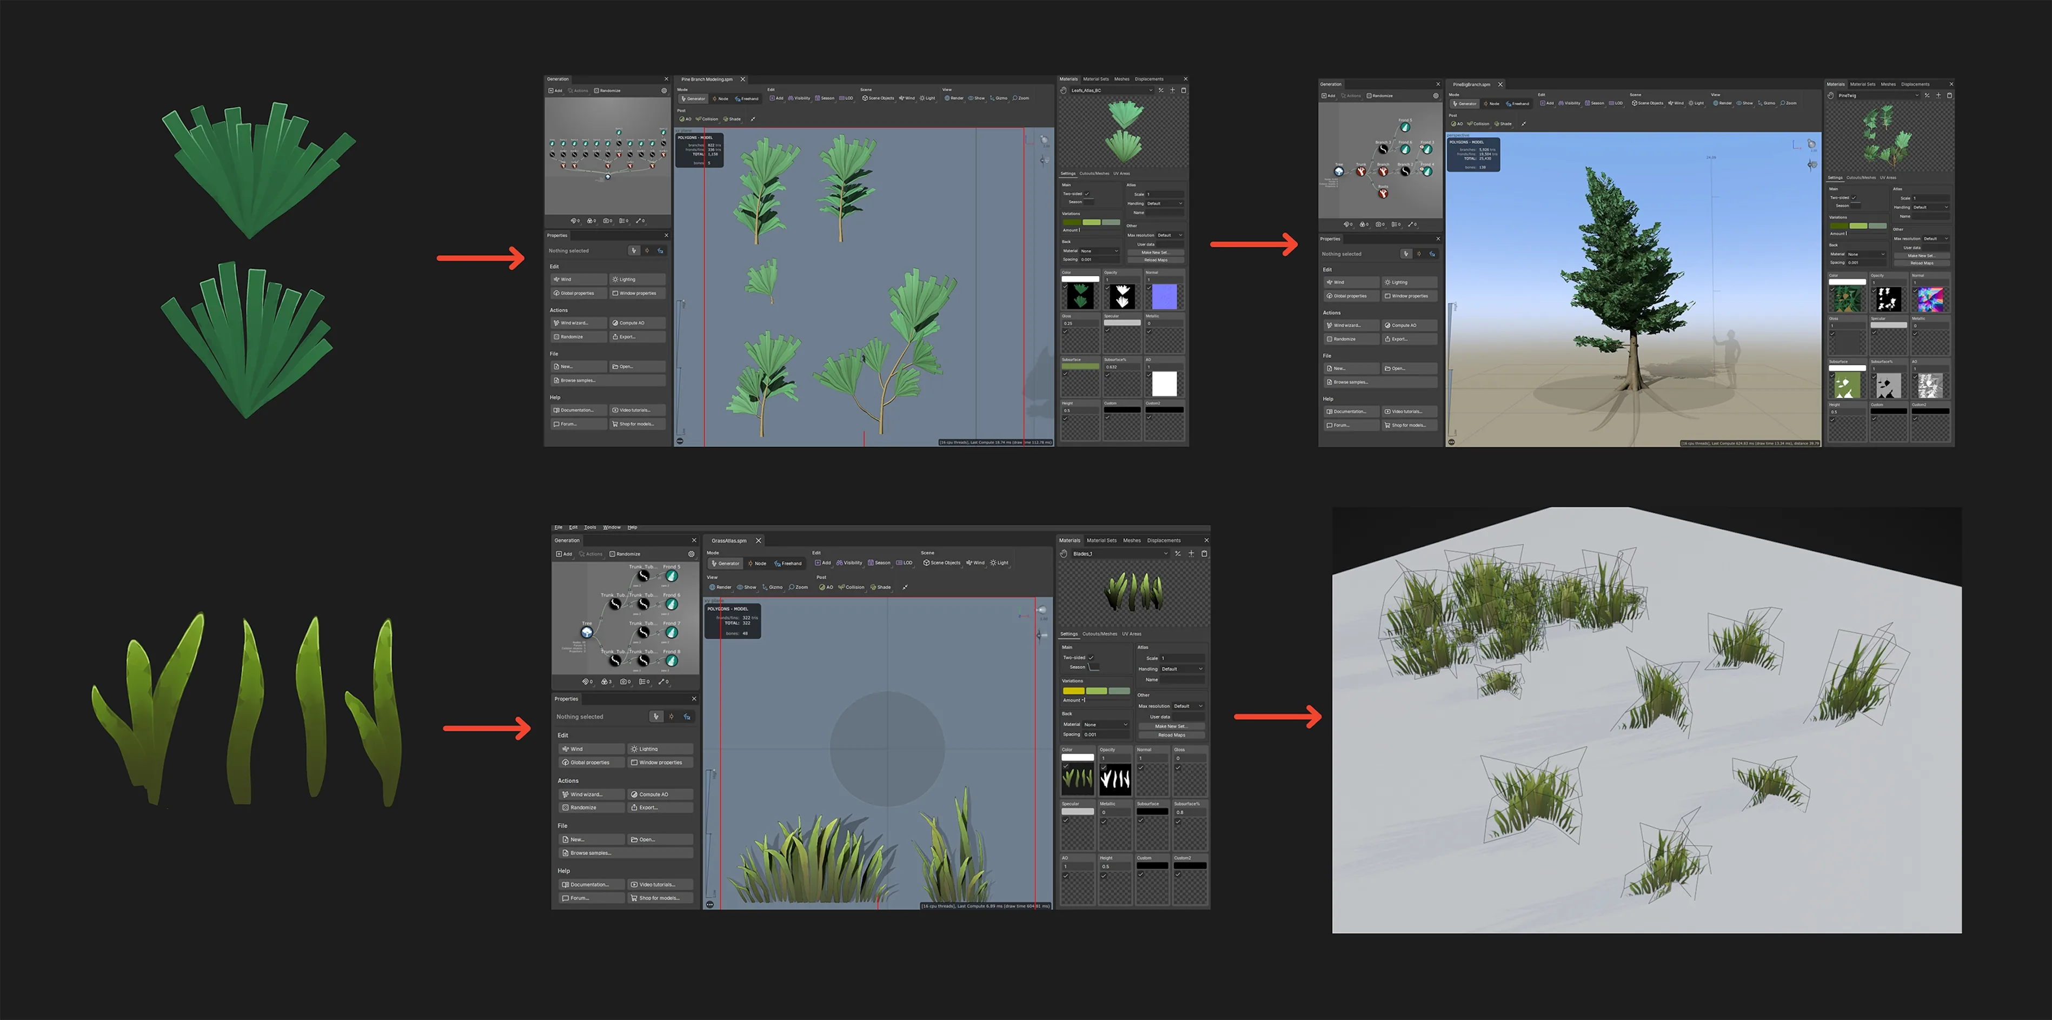Click the hand icon beside Blades_1 material
Viewport: 2052px width, 1020px height.
(1064, 554)
